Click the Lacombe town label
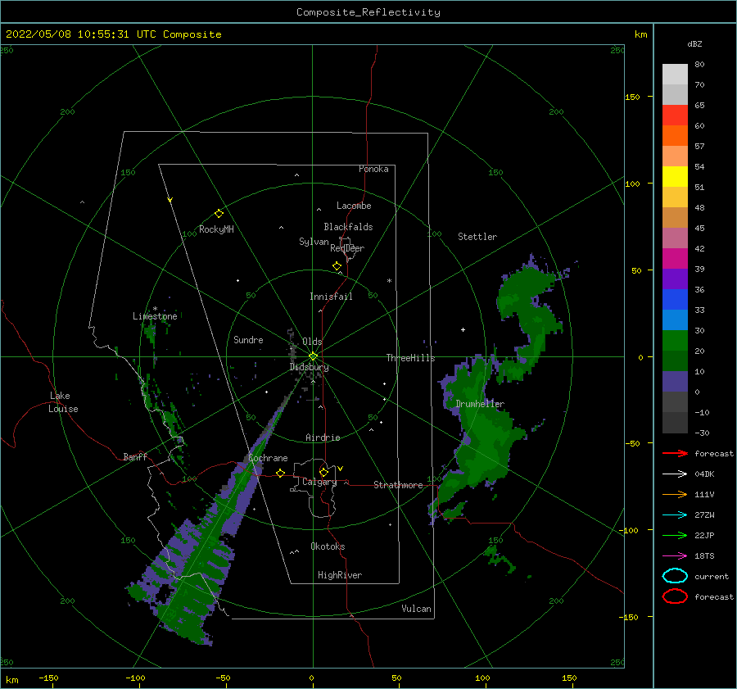 354,206
